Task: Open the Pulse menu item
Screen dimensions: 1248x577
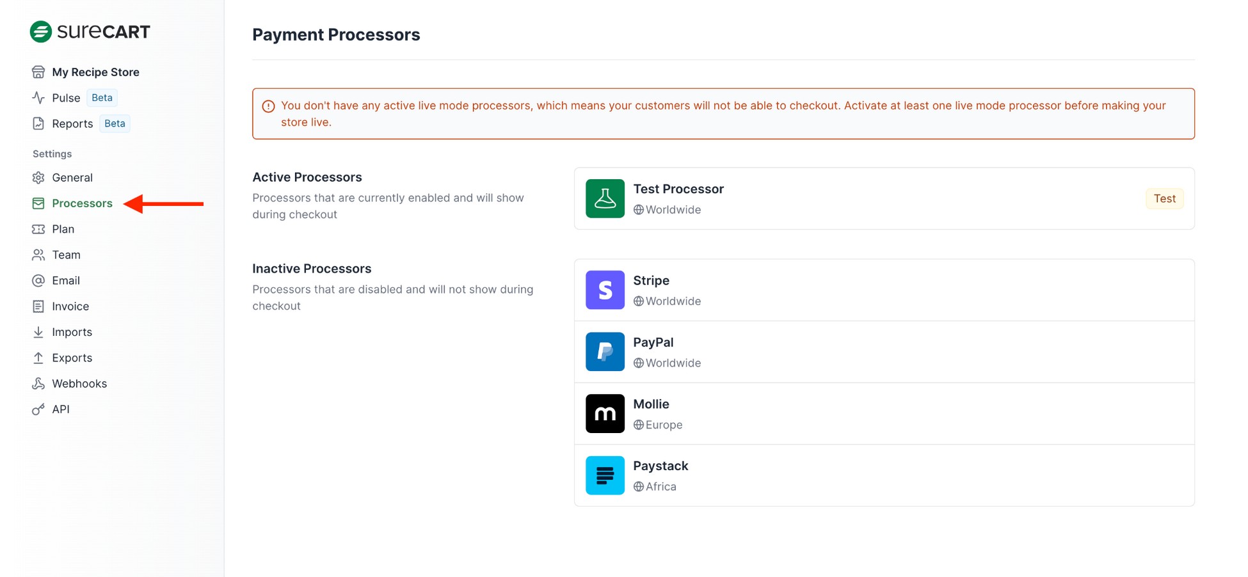Action: point(66,97)
